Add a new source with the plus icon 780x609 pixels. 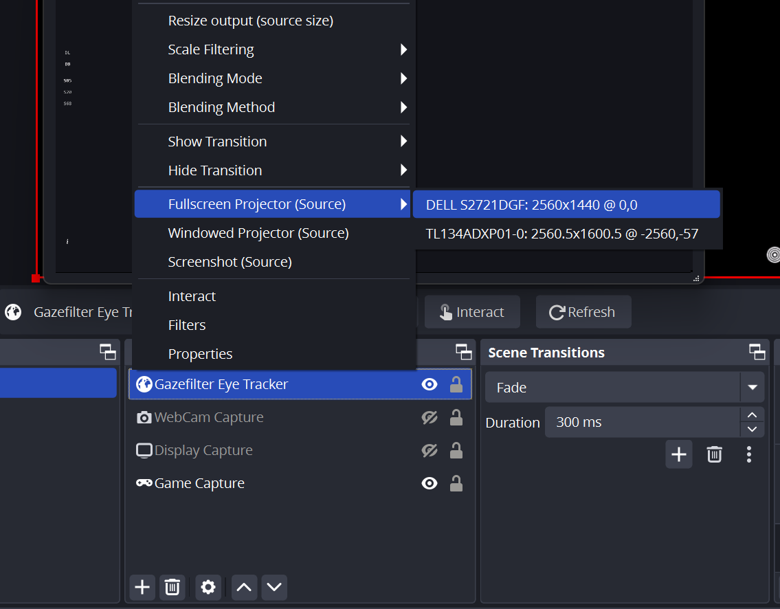tap(142, 587)
